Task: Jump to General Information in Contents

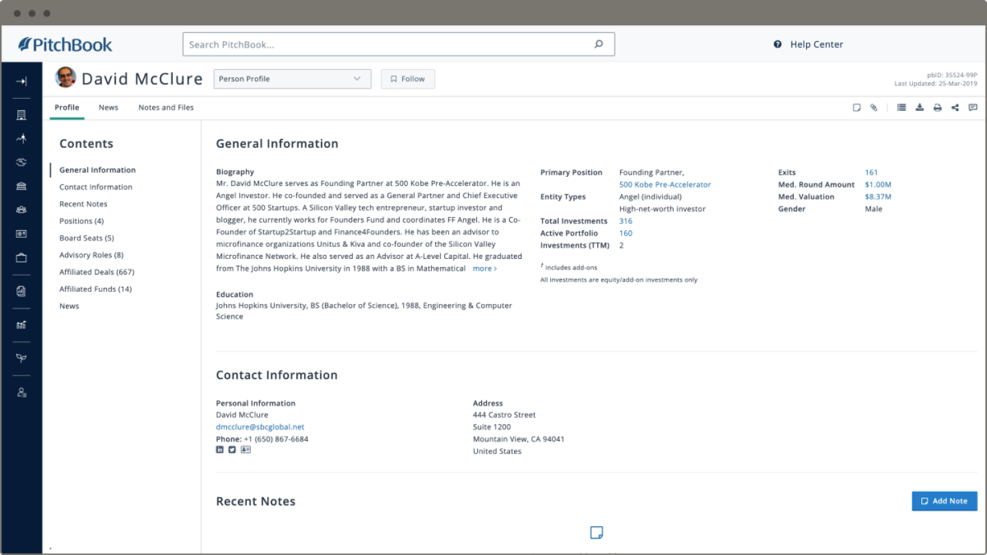Action: pyautogui.click(x=97, y=170)
